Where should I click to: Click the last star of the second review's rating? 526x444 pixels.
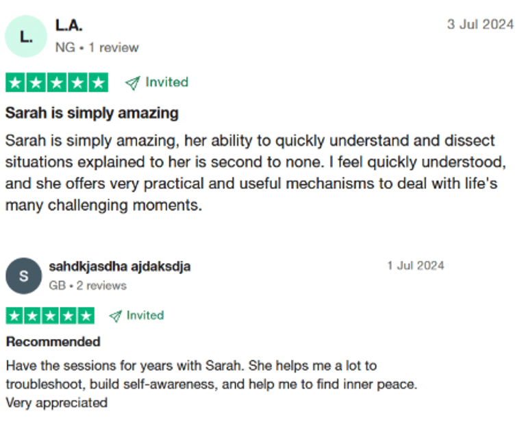pyautogui.click(x=86, y=316)
